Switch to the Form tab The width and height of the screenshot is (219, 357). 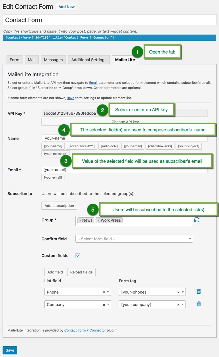(14, 60)
